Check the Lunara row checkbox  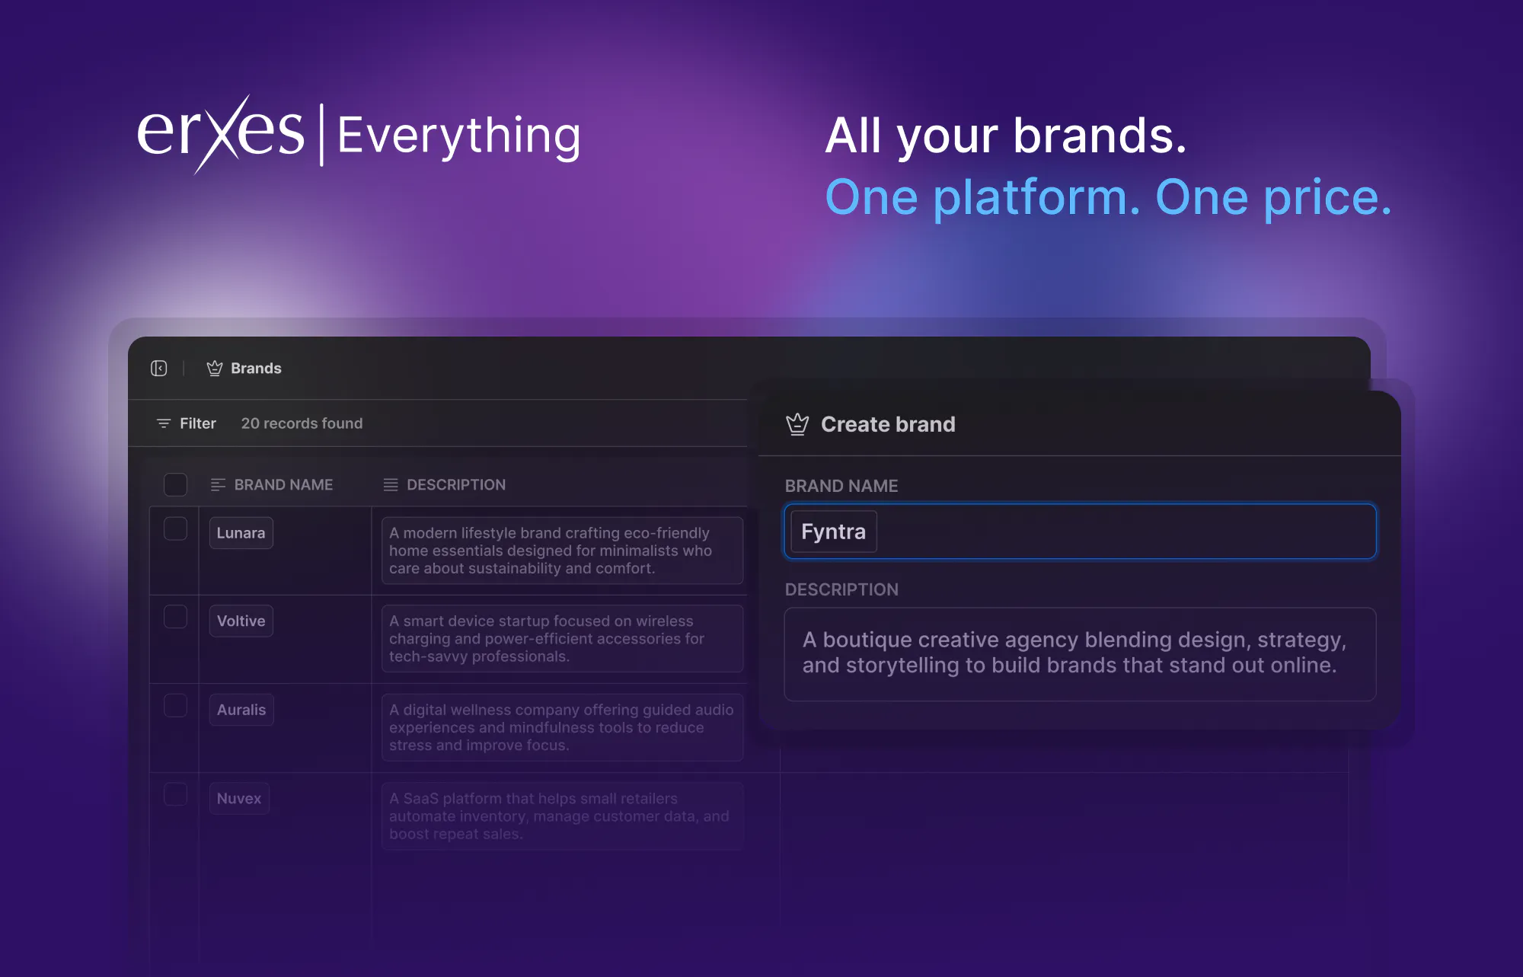click(175, 529)
